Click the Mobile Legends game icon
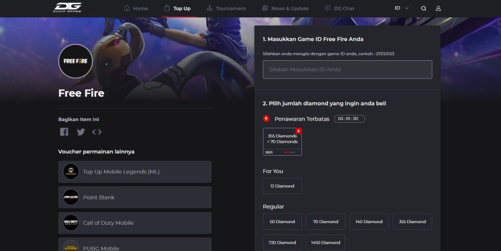The height and width of the screenshot is (251, 501). click(71, 172)
